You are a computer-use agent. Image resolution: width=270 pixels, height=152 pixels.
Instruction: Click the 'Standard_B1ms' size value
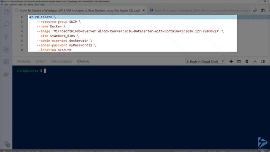tap(62, 36)
